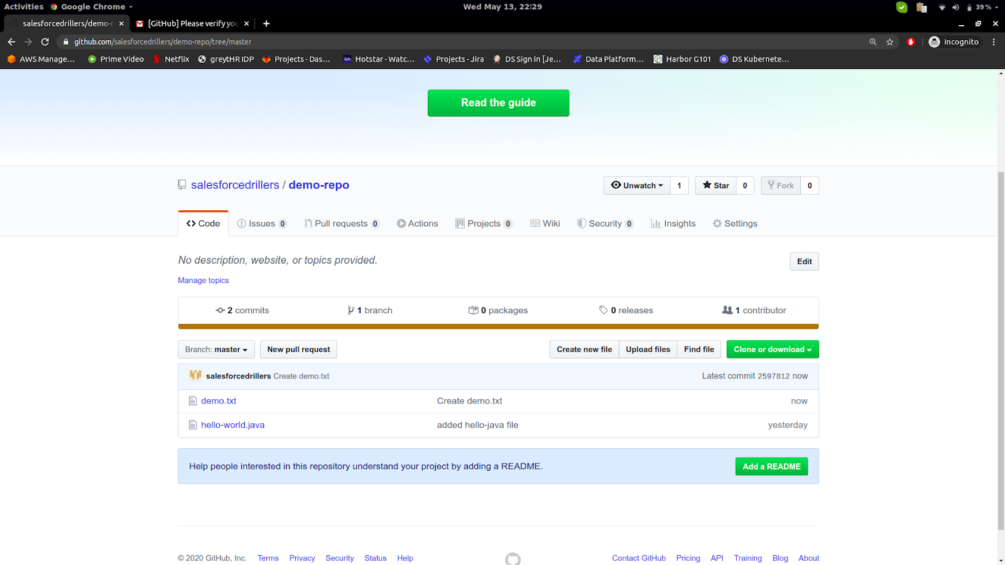Screen dimensions: 1005x565
Task: Open the AWS Manage bookmark
Action: click(41, 59)
